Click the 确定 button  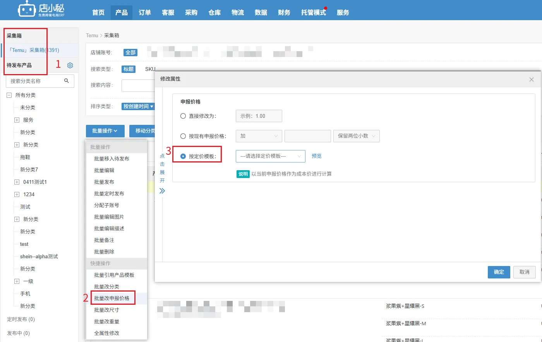(x=499, y=272)
